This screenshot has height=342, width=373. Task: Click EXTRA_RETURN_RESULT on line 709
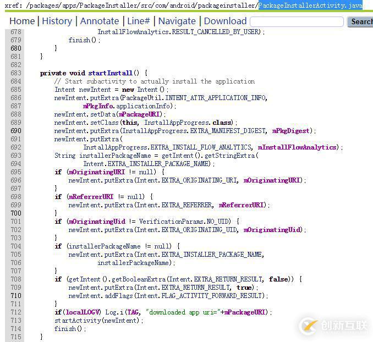point(196,288)
